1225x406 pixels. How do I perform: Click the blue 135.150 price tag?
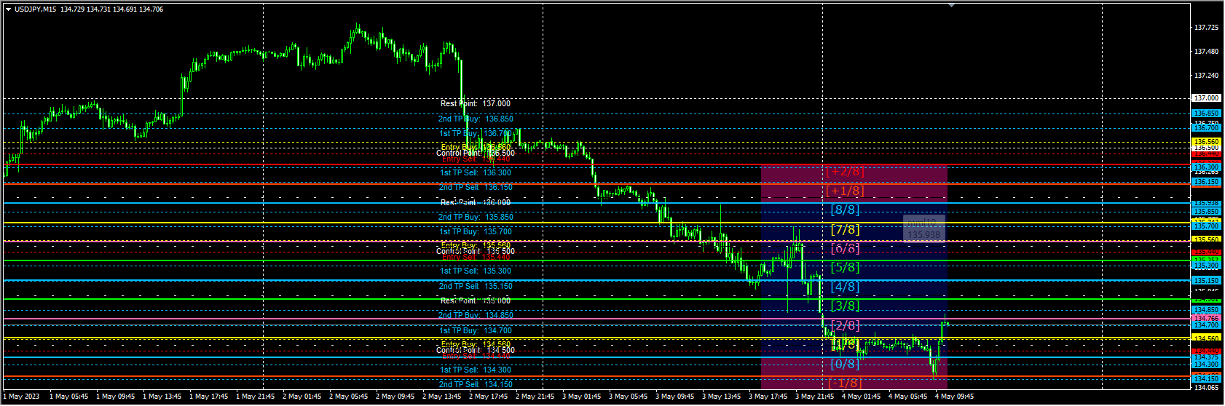coord(1206,281)
